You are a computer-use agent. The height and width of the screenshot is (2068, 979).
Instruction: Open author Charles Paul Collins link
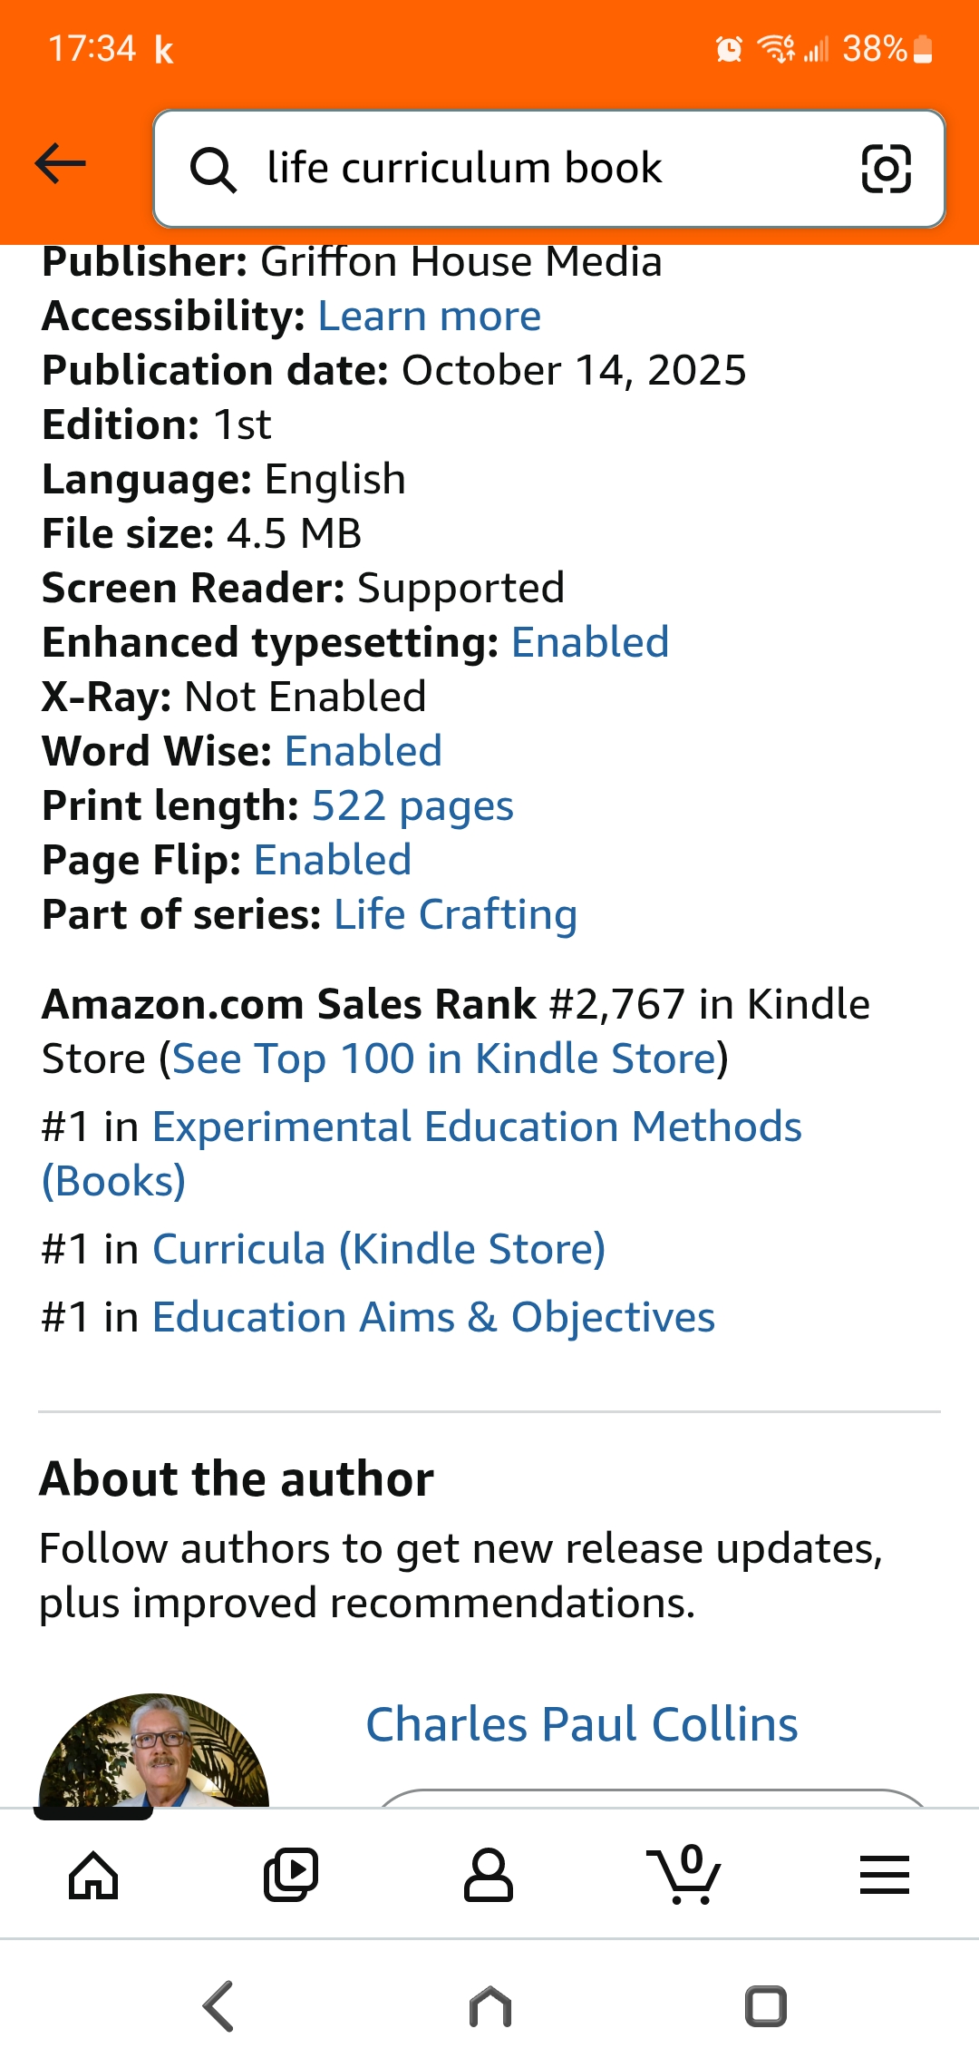(581, 1724)
